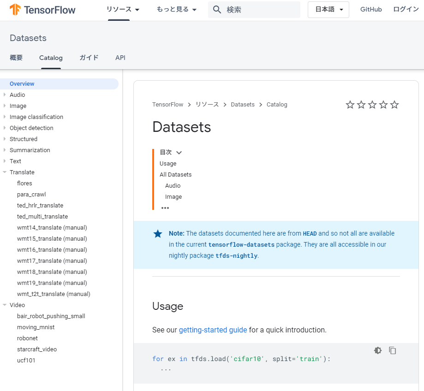The image size is (424, 391).
Task: Expand the Audio section in the sidebar
Action: (5, 95)
